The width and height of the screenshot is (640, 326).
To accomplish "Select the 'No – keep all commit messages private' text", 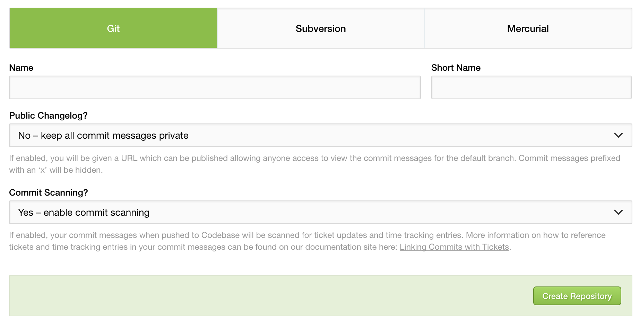I will (x=103, y=135).
